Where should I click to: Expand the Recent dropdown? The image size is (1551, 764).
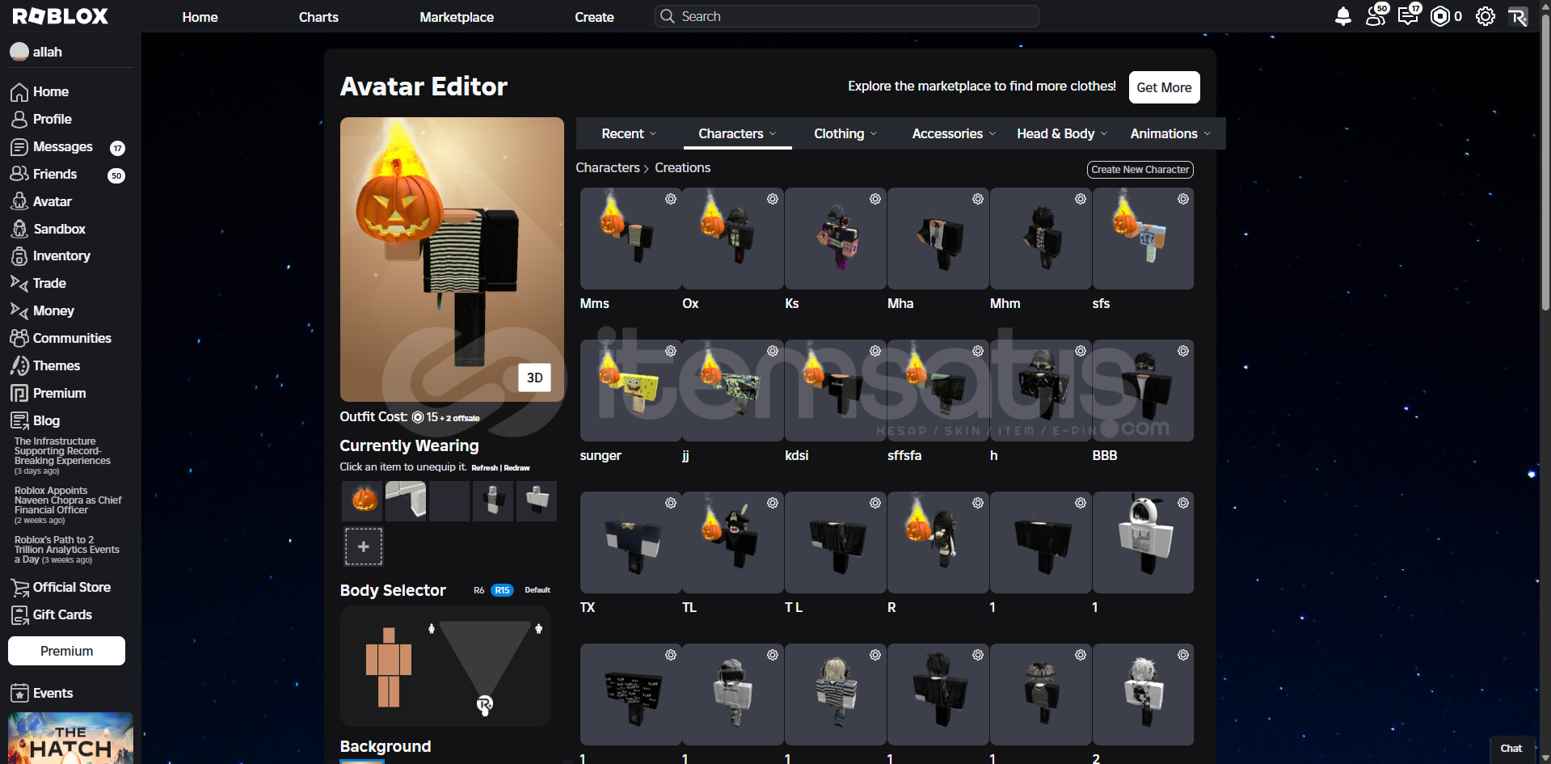point(629,133)
